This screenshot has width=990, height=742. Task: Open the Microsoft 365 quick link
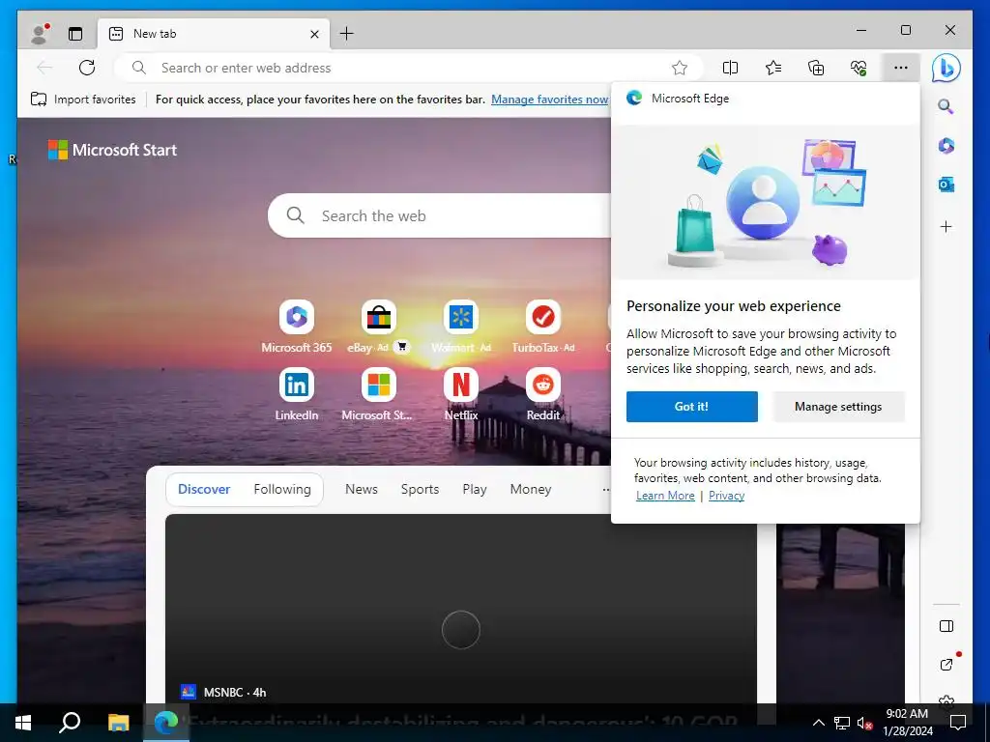pyautogui.click(x=297, y=327)
